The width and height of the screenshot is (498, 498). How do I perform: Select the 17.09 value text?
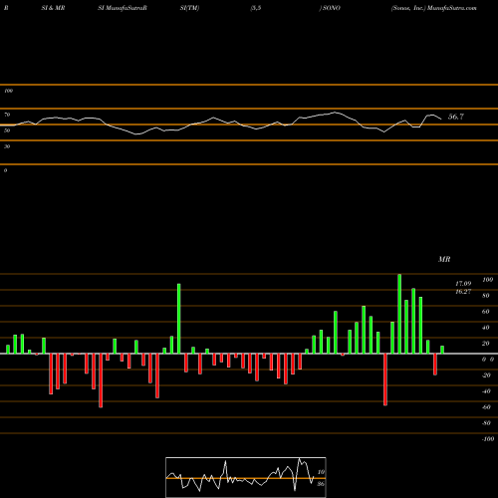[463, 284]
